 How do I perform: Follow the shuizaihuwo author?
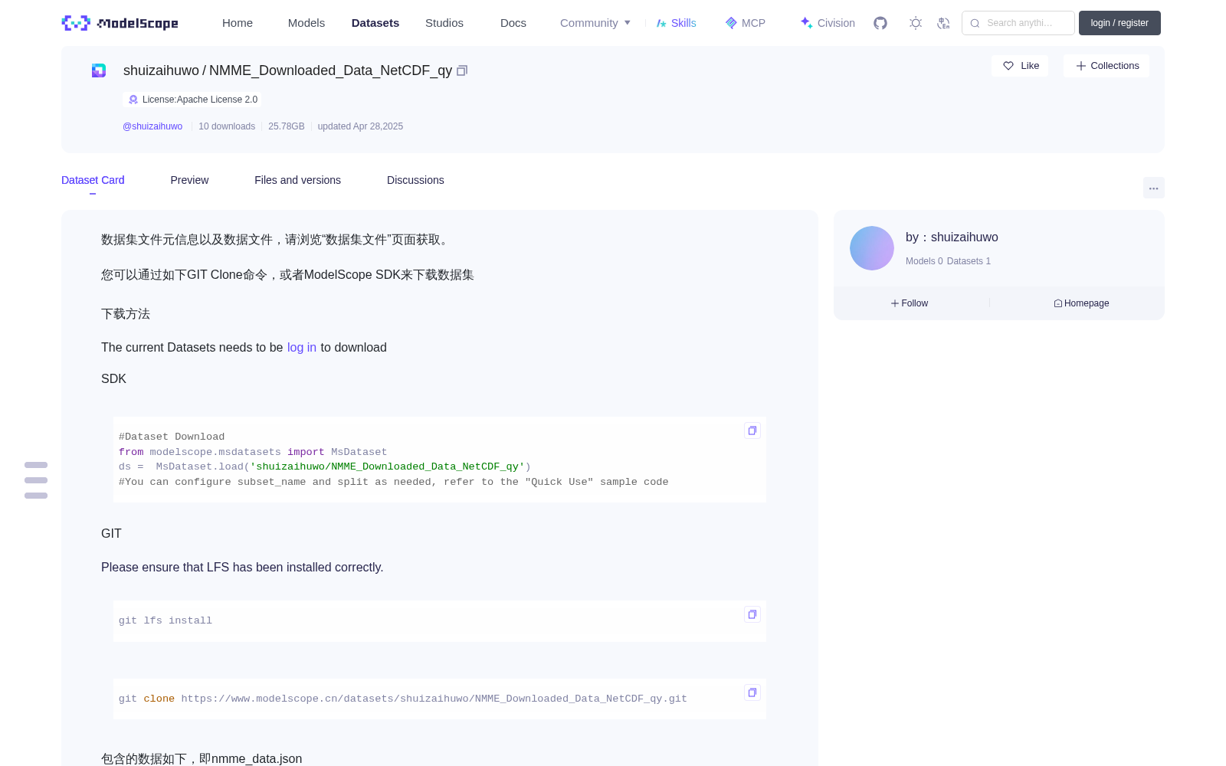910,303
